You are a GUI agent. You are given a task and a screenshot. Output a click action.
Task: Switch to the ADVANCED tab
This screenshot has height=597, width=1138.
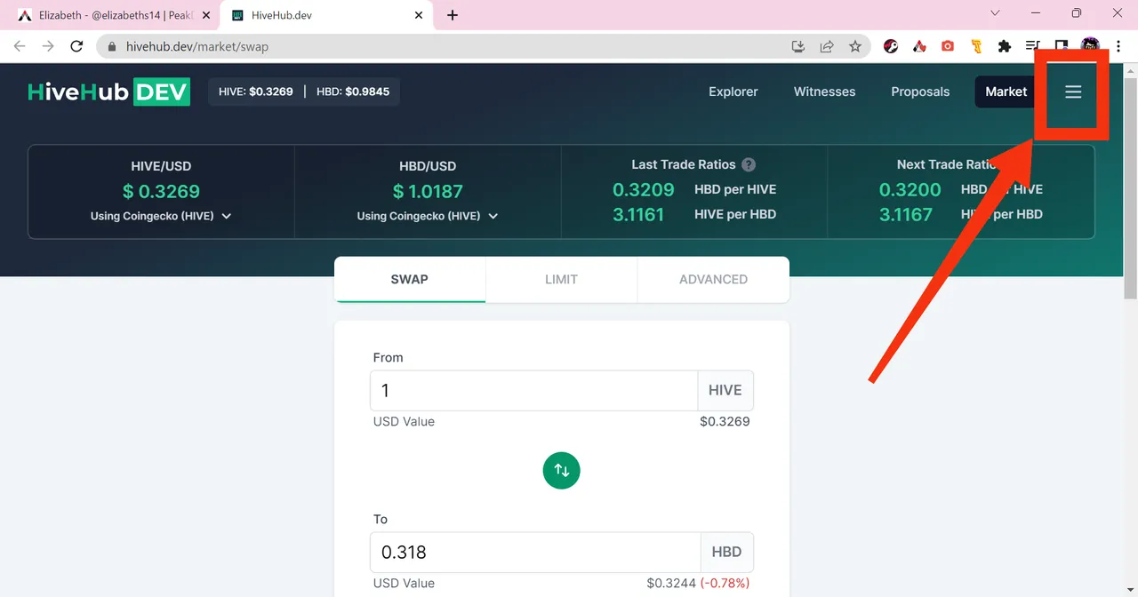tap(713, 279)
